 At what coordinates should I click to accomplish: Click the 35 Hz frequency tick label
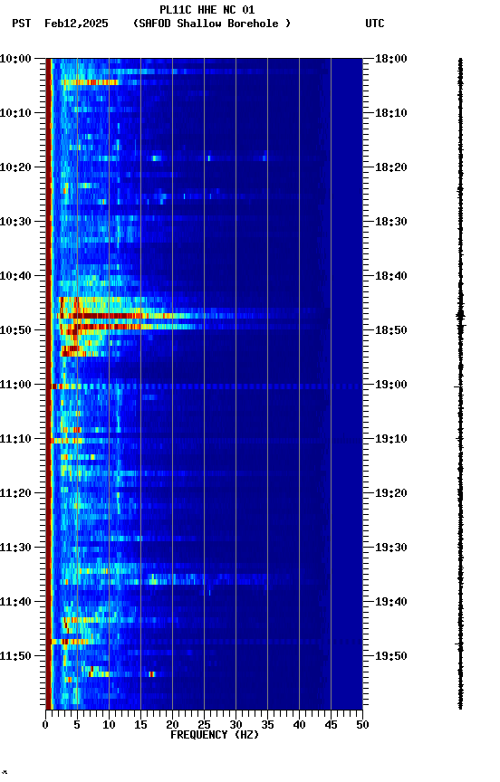[x=267, y=725]
